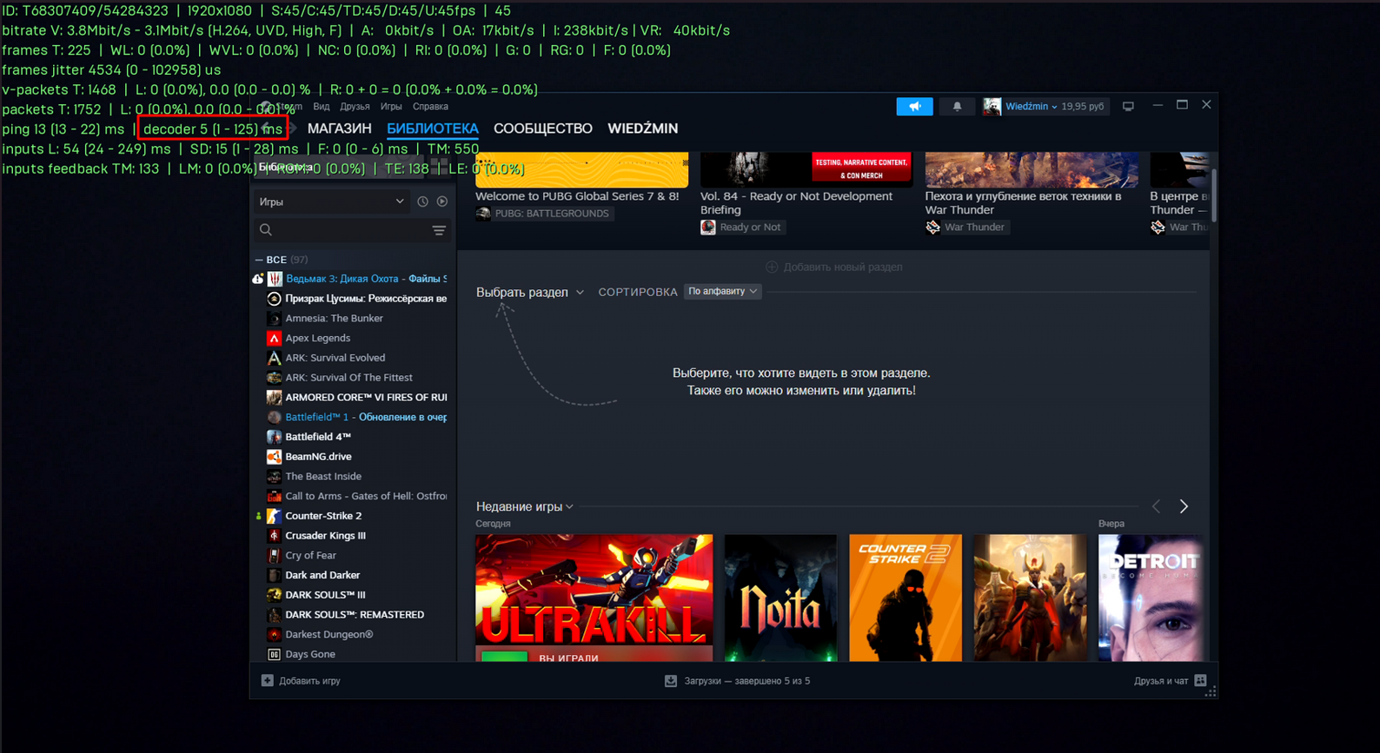
Task: Open the Detroit game cover
Action: [x=1151, y=598]
